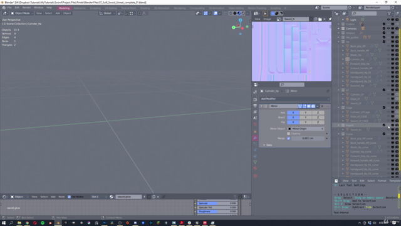Open Templates menu in text editor
This screenshot has width=401, height=226.
(x=395, y=181)
